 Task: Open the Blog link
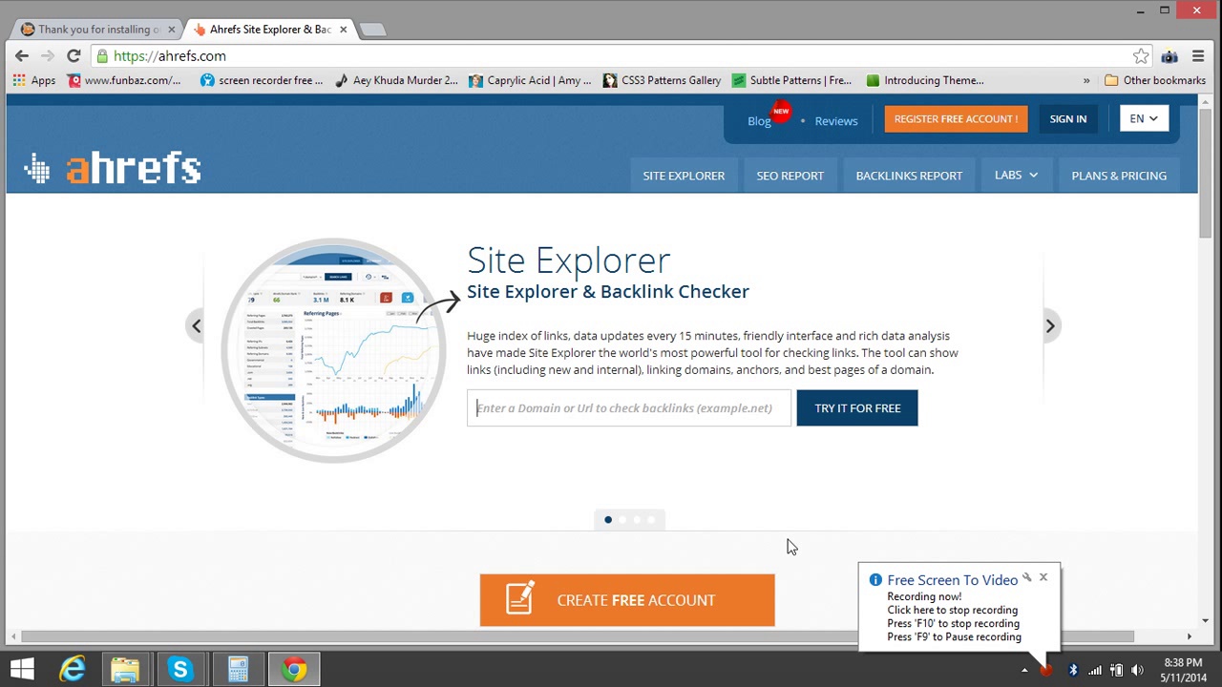[x=759, y=120]
